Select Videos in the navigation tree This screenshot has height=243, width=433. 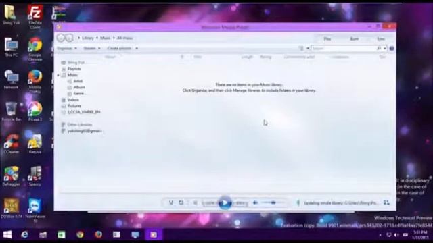click(x=73, y=100)
